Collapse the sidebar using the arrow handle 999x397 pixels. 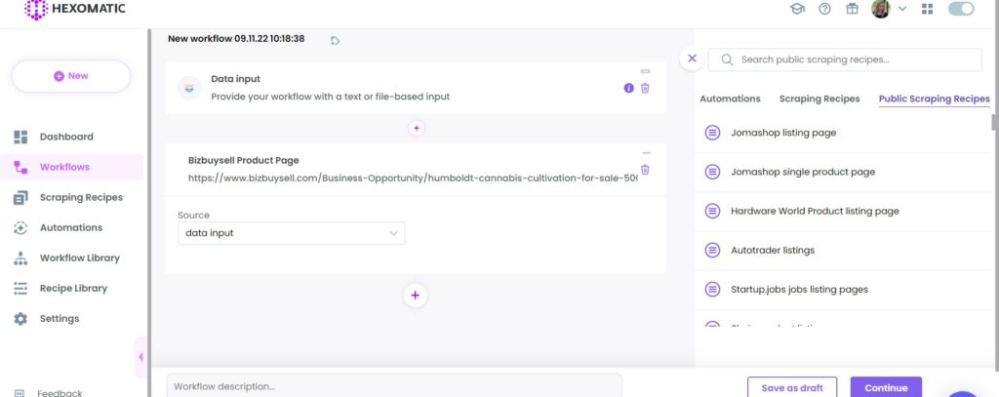pyautogui.click(x=140, y=357)
